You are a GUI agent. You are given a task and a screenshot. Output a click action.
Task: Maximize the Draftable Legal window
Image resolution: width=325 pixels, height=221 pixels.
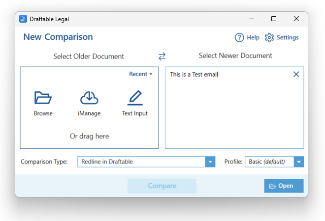(x=274, y=19)
